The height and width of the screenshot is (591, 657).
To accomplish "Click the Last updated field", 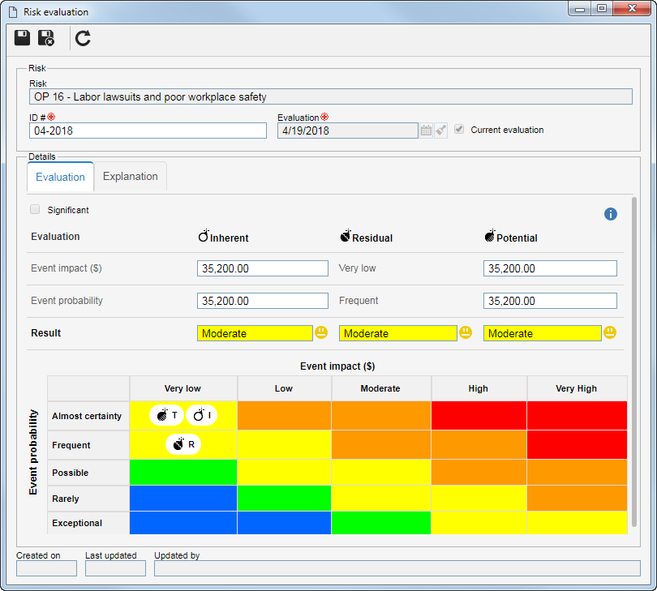I will point(115,568).
